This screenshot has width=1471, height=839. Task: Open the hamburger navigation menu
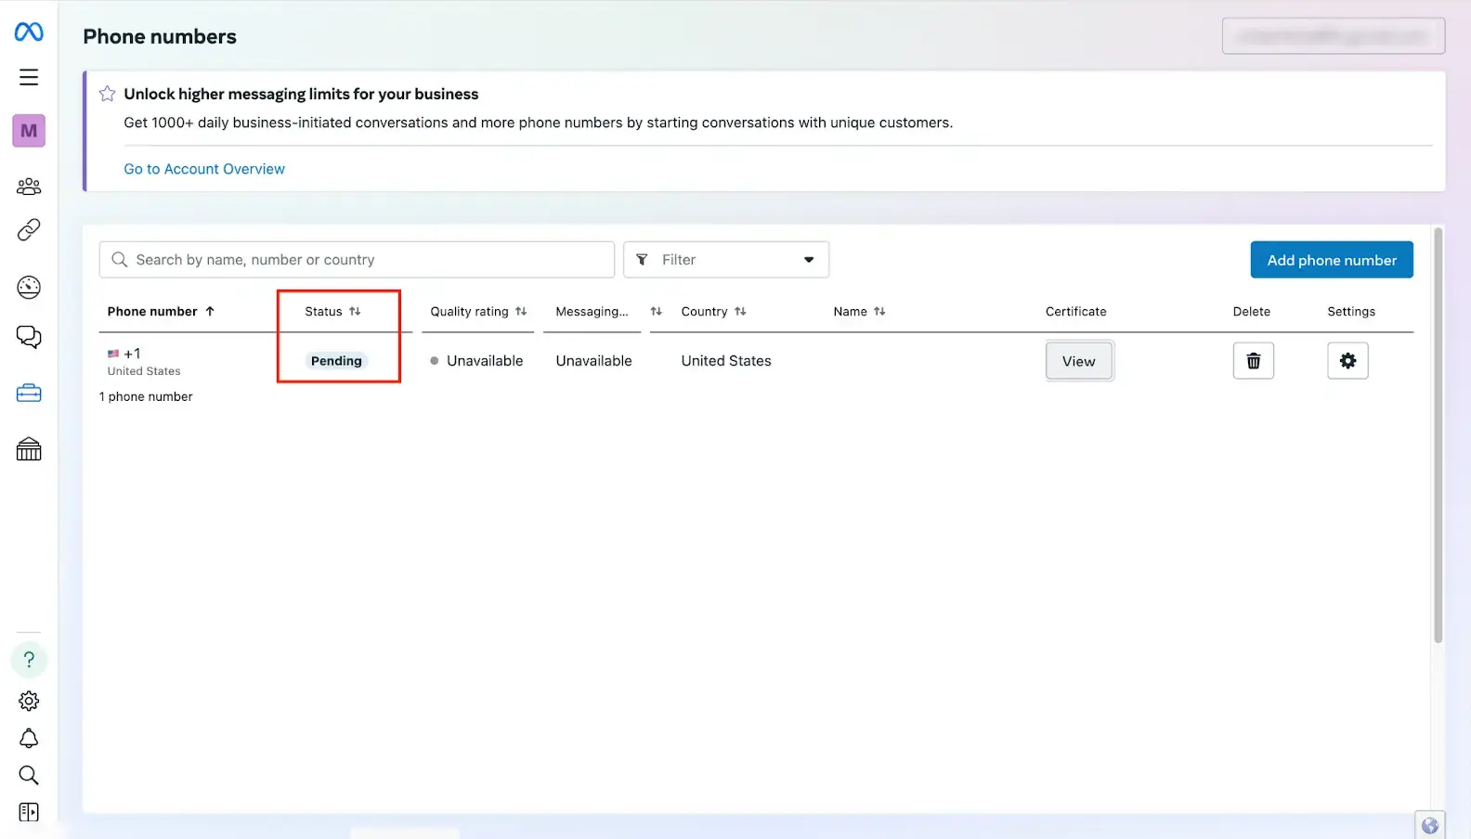coord(29,77)
